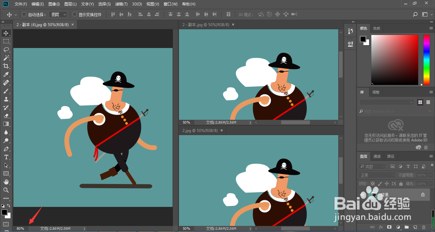Open the workspace switcher dropdown
Image resolution: width=435 pixels, height=232 pixels.
[427, 14]
